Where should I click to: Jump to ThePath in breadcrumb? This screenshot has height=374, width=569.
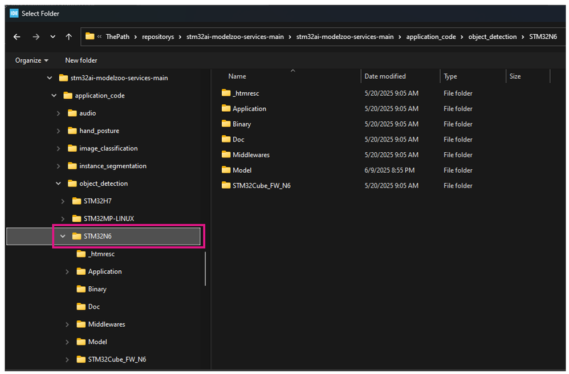tap(117, 36)
